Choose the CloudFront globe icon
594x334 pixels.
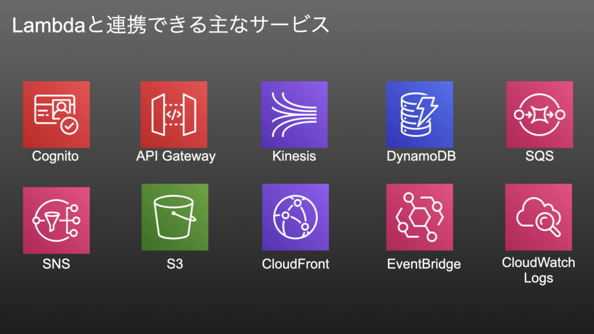[x=295, y=217]
